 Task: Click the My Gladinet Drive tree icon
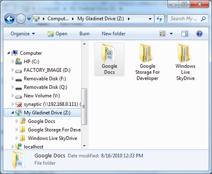(x=19, y=113)
